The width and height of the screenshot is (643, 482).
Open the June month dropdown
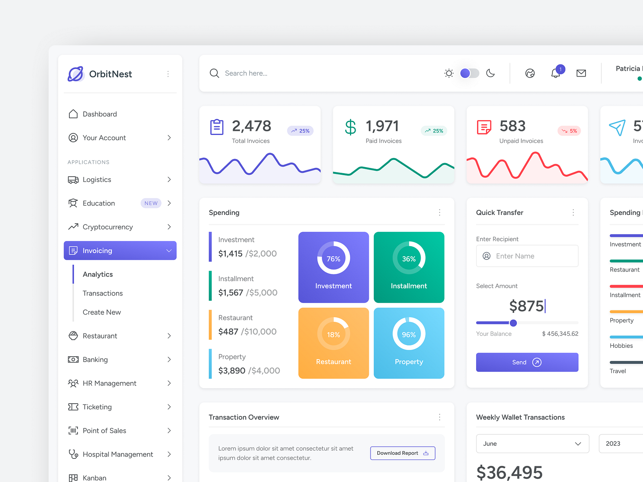click(x=532, y=443)
